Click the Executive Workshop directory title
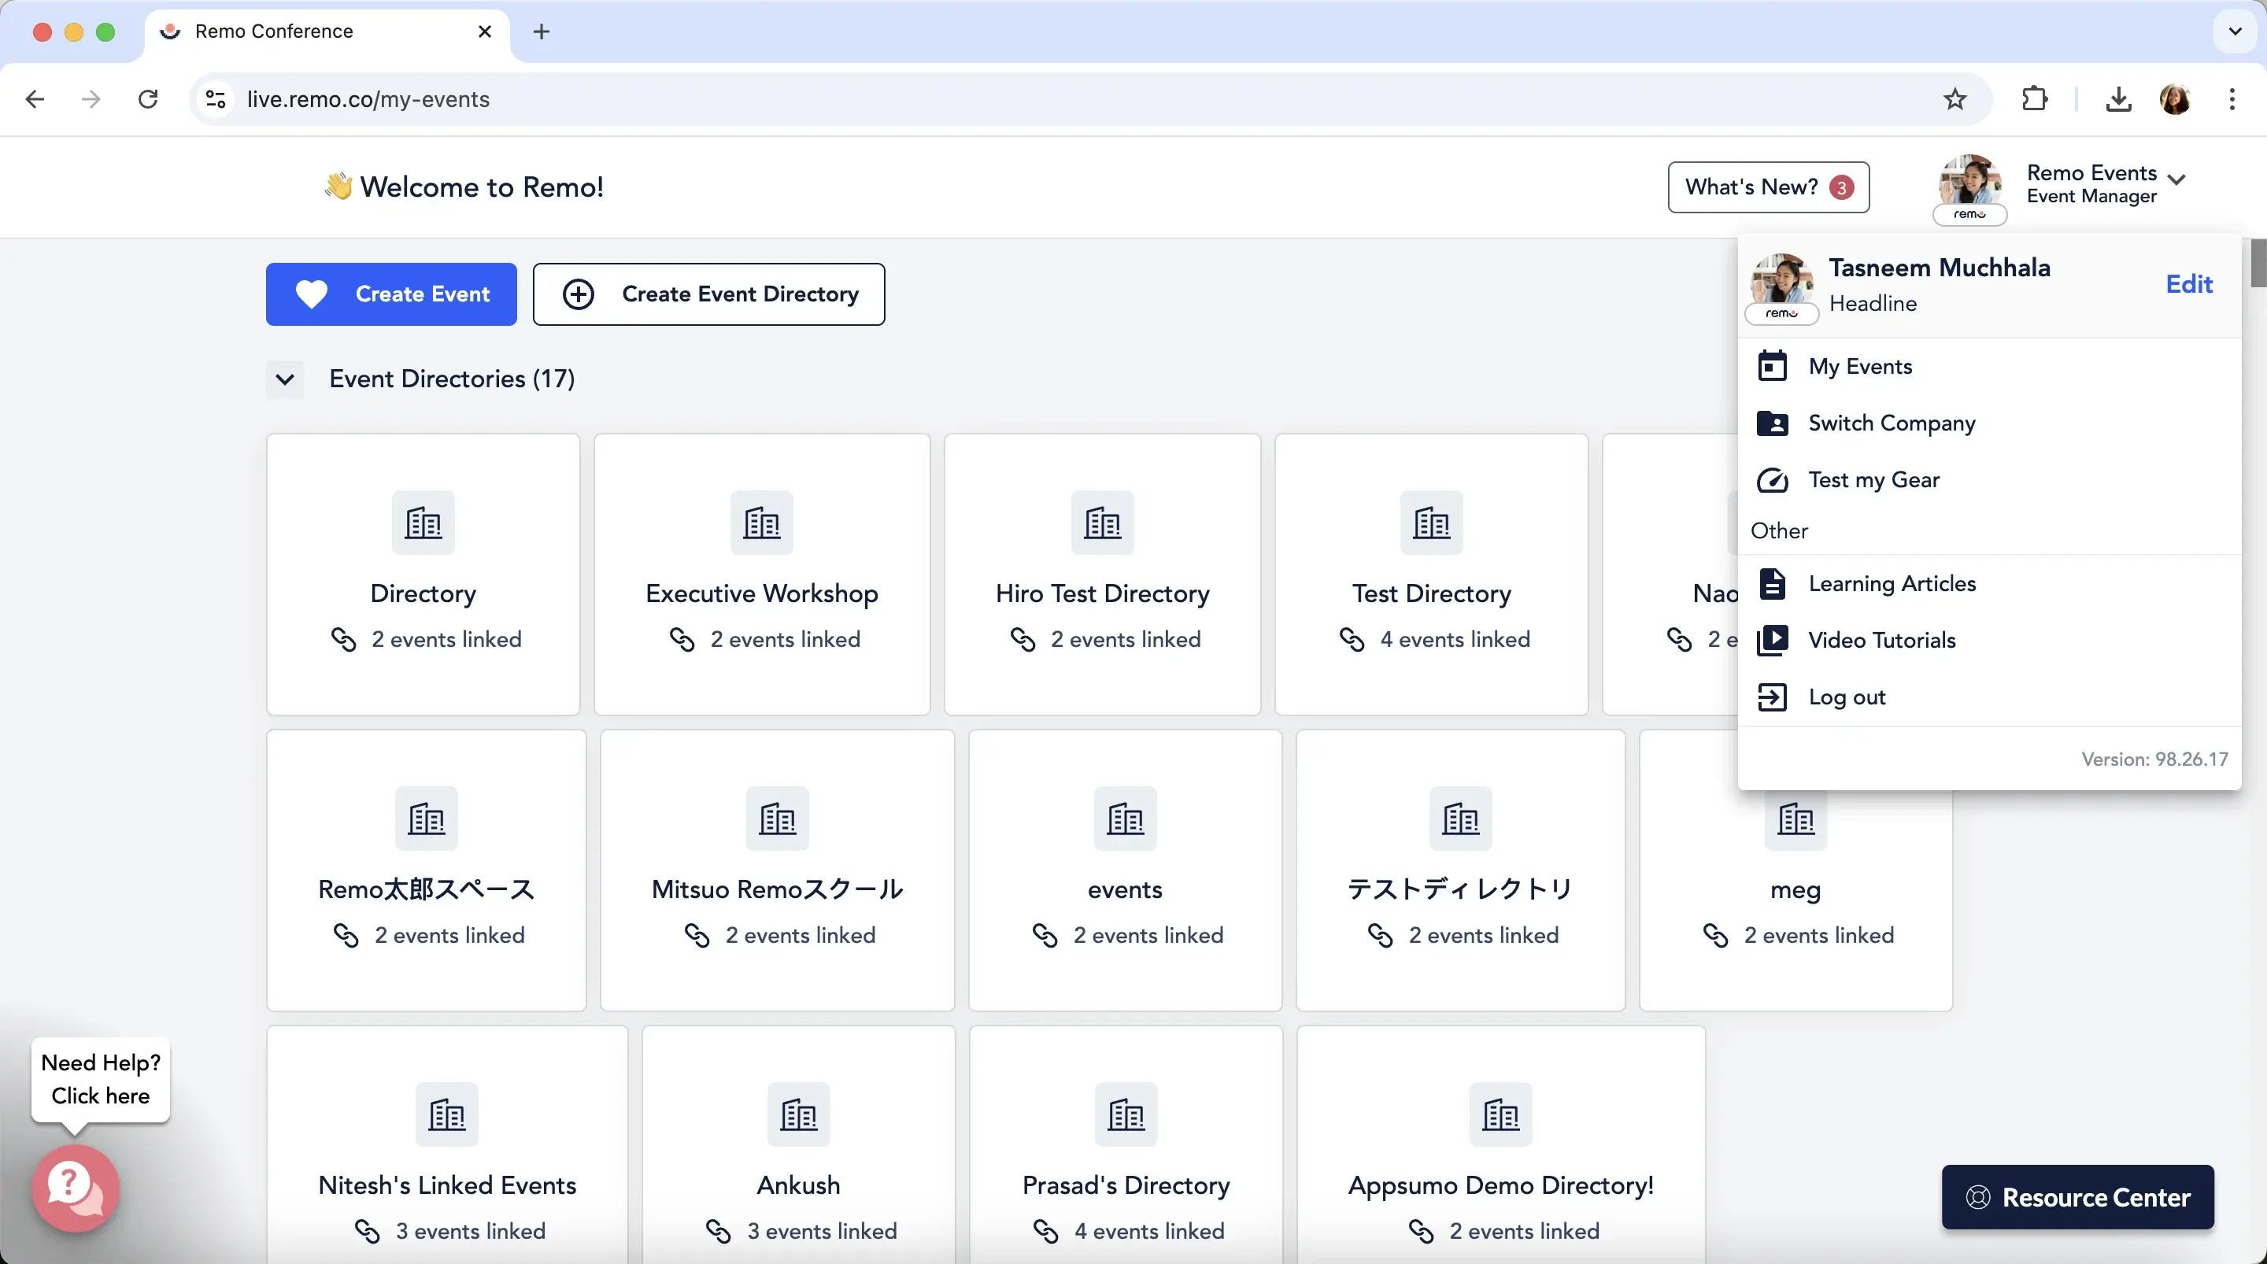Screen dimensions: 2267x1264 click(762, 594)
